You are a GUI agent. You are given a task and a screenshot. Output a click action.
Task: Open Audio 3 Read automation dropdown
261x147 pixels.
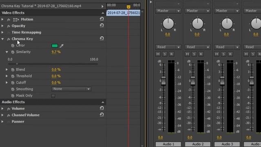pos(227,47)
